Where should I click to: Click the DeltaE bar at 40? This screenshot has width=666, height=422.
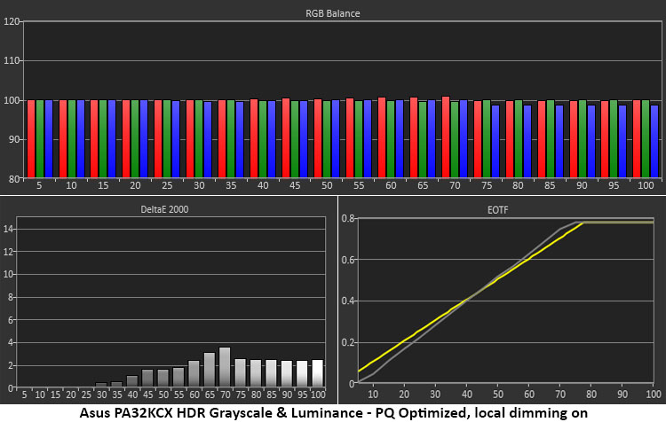pyautogui.click(x=132, y=381)
